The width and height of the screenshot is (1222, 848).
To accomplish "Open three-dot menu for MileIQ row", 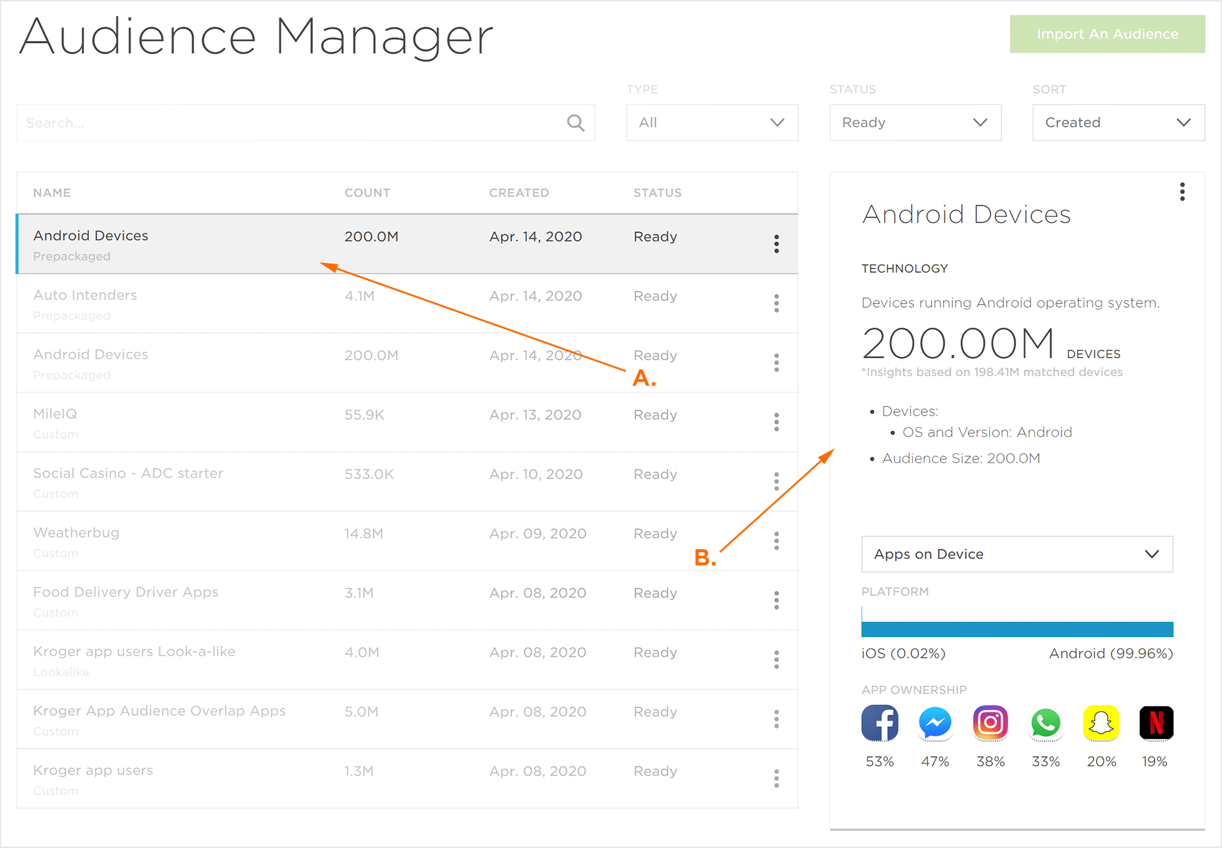I will pos(777,422).
